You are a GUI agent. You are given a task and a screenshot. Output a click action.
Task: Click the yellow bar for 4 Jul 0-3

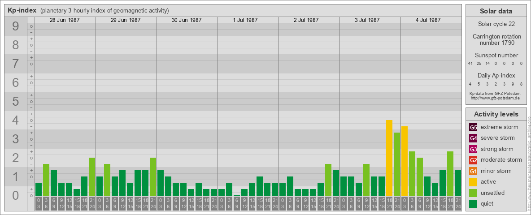(405, 161)
